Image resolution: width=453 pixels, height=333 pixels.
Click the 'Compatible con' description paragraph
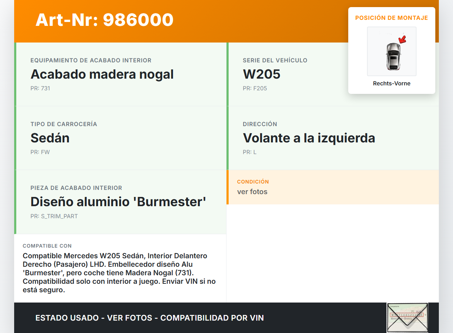119,273
